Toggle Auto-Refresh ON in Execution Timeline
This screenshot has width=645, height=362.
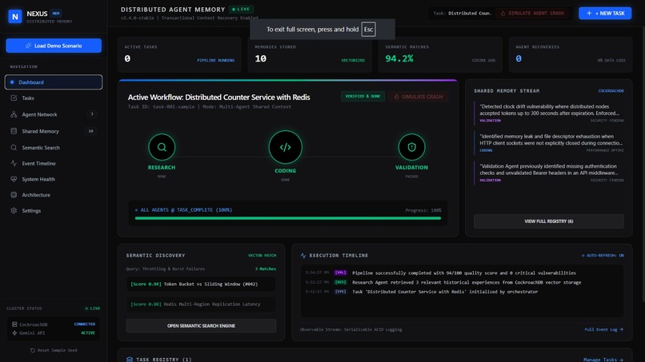click(x=603, y=256)
